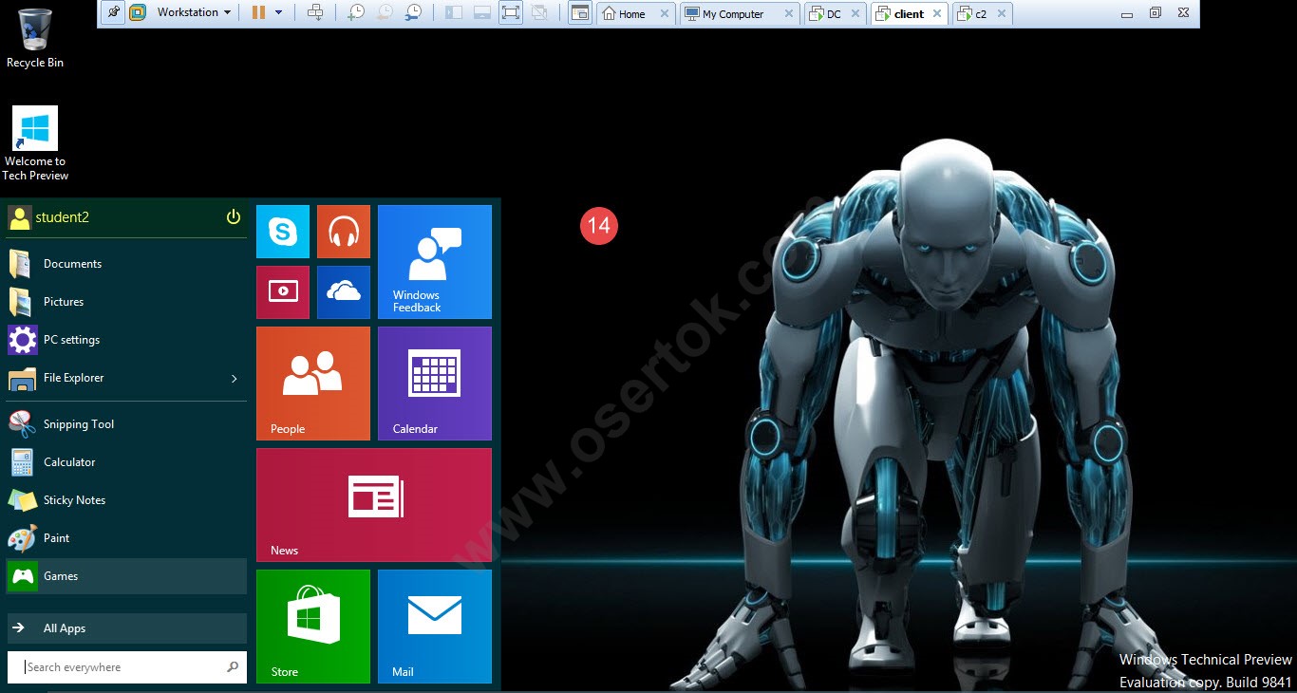Click the All Apps button
The image size is (1297, 693).
pos(64,627)
